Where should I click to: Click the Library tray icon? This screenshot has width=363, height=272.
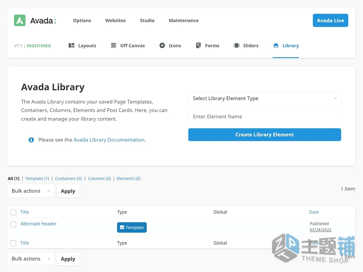click(x=276, y=45)
